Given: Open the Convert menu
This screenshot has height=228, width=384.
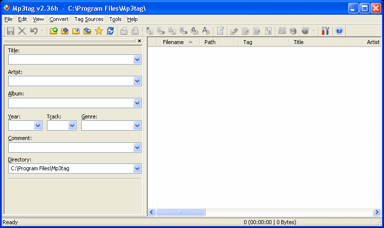Looking at the screenshot, I should [59, 19].
